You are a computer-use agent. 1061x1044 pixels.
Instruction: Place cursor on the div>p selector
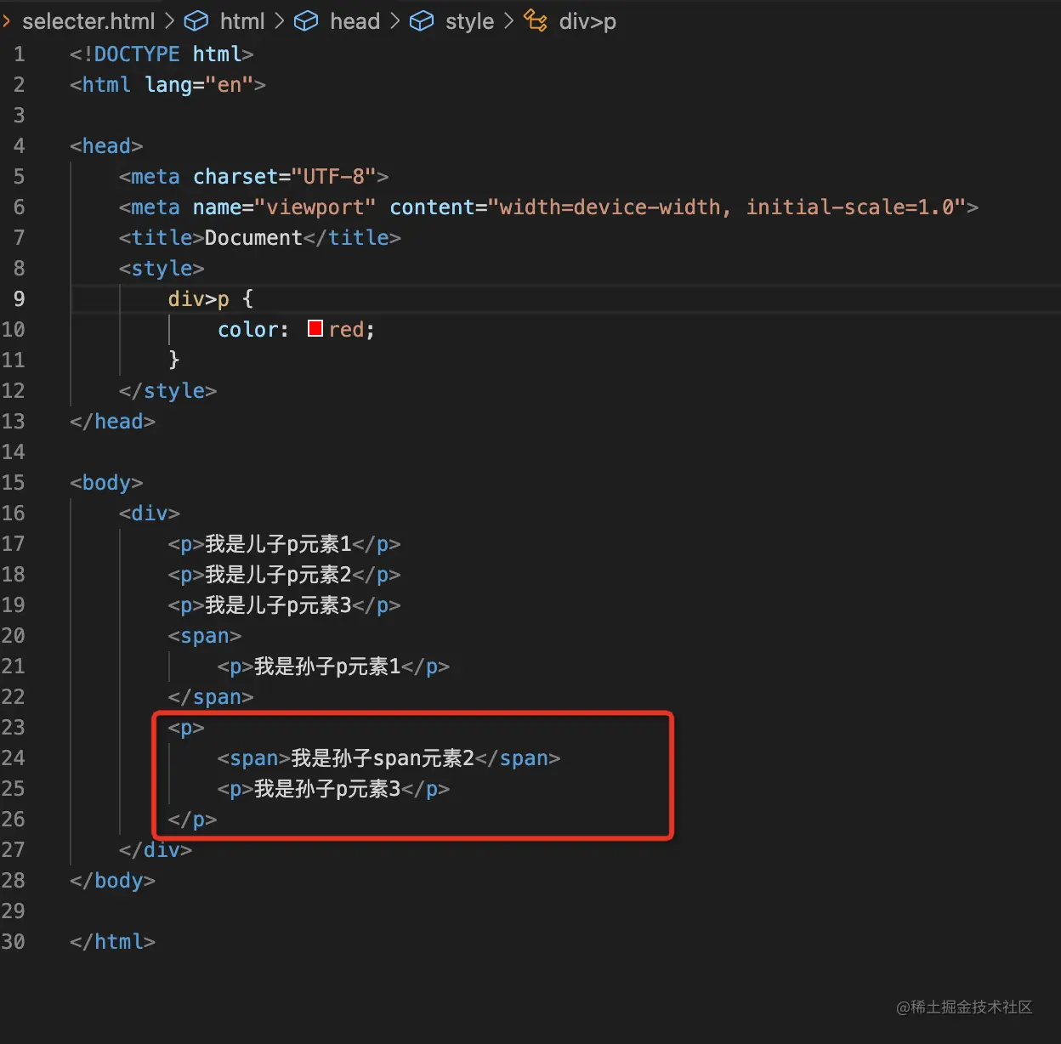(x=199, y=299)
